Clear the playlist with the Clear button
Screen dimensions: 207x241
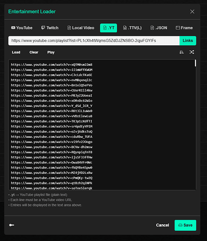pos(34,52)
